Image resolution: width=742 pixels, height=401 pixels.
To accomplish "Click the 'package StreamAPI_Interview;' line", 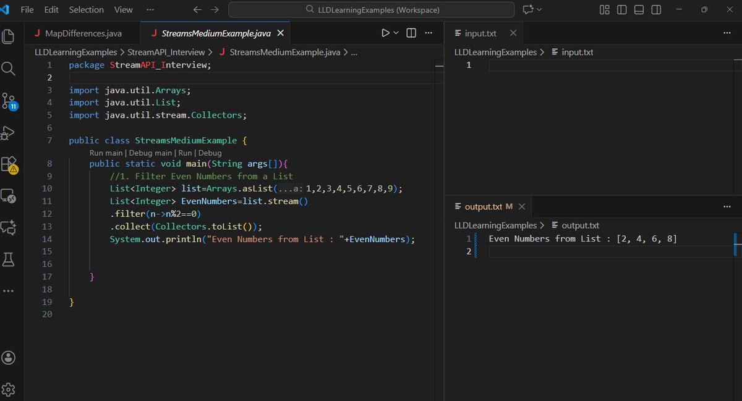I will [140, 65].
